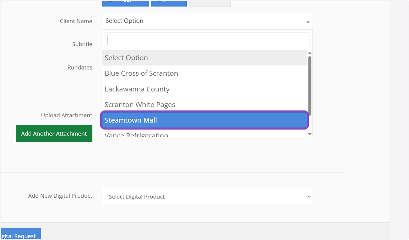Click the second blue button at top
Screen dimensions: 409x240
[169, 3]
